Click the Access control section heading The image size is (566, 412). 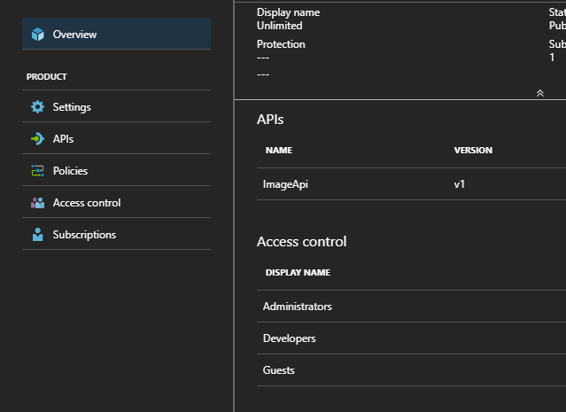click(x=301, y=242)
